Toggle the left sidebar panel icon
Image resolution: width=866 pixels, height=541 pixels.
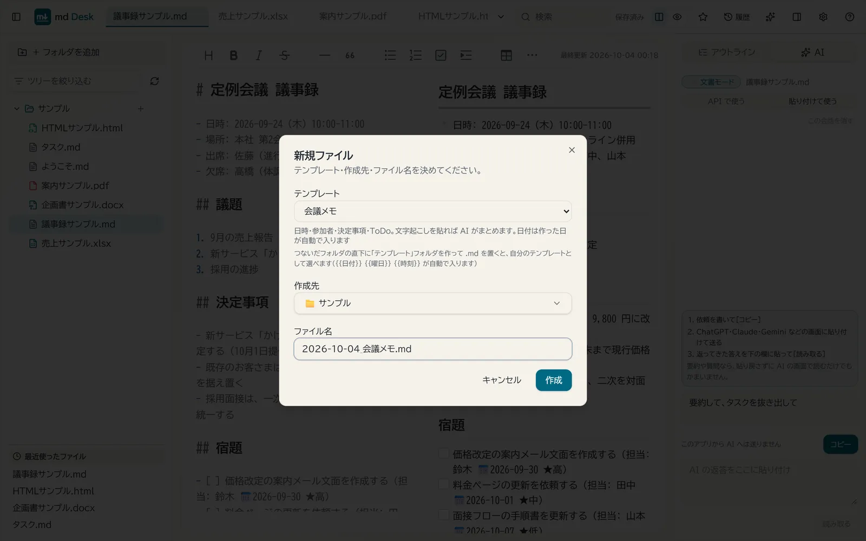[x=16, y=17]
